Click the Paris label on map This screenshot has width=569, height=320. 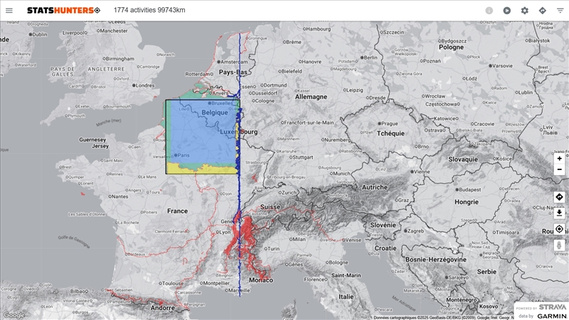coord(184,155)
